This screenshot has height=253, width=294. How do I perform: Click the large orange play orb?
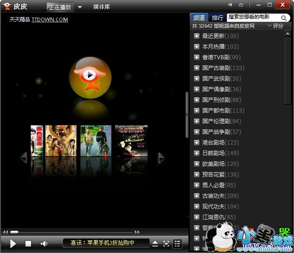(x=90, y=75)
